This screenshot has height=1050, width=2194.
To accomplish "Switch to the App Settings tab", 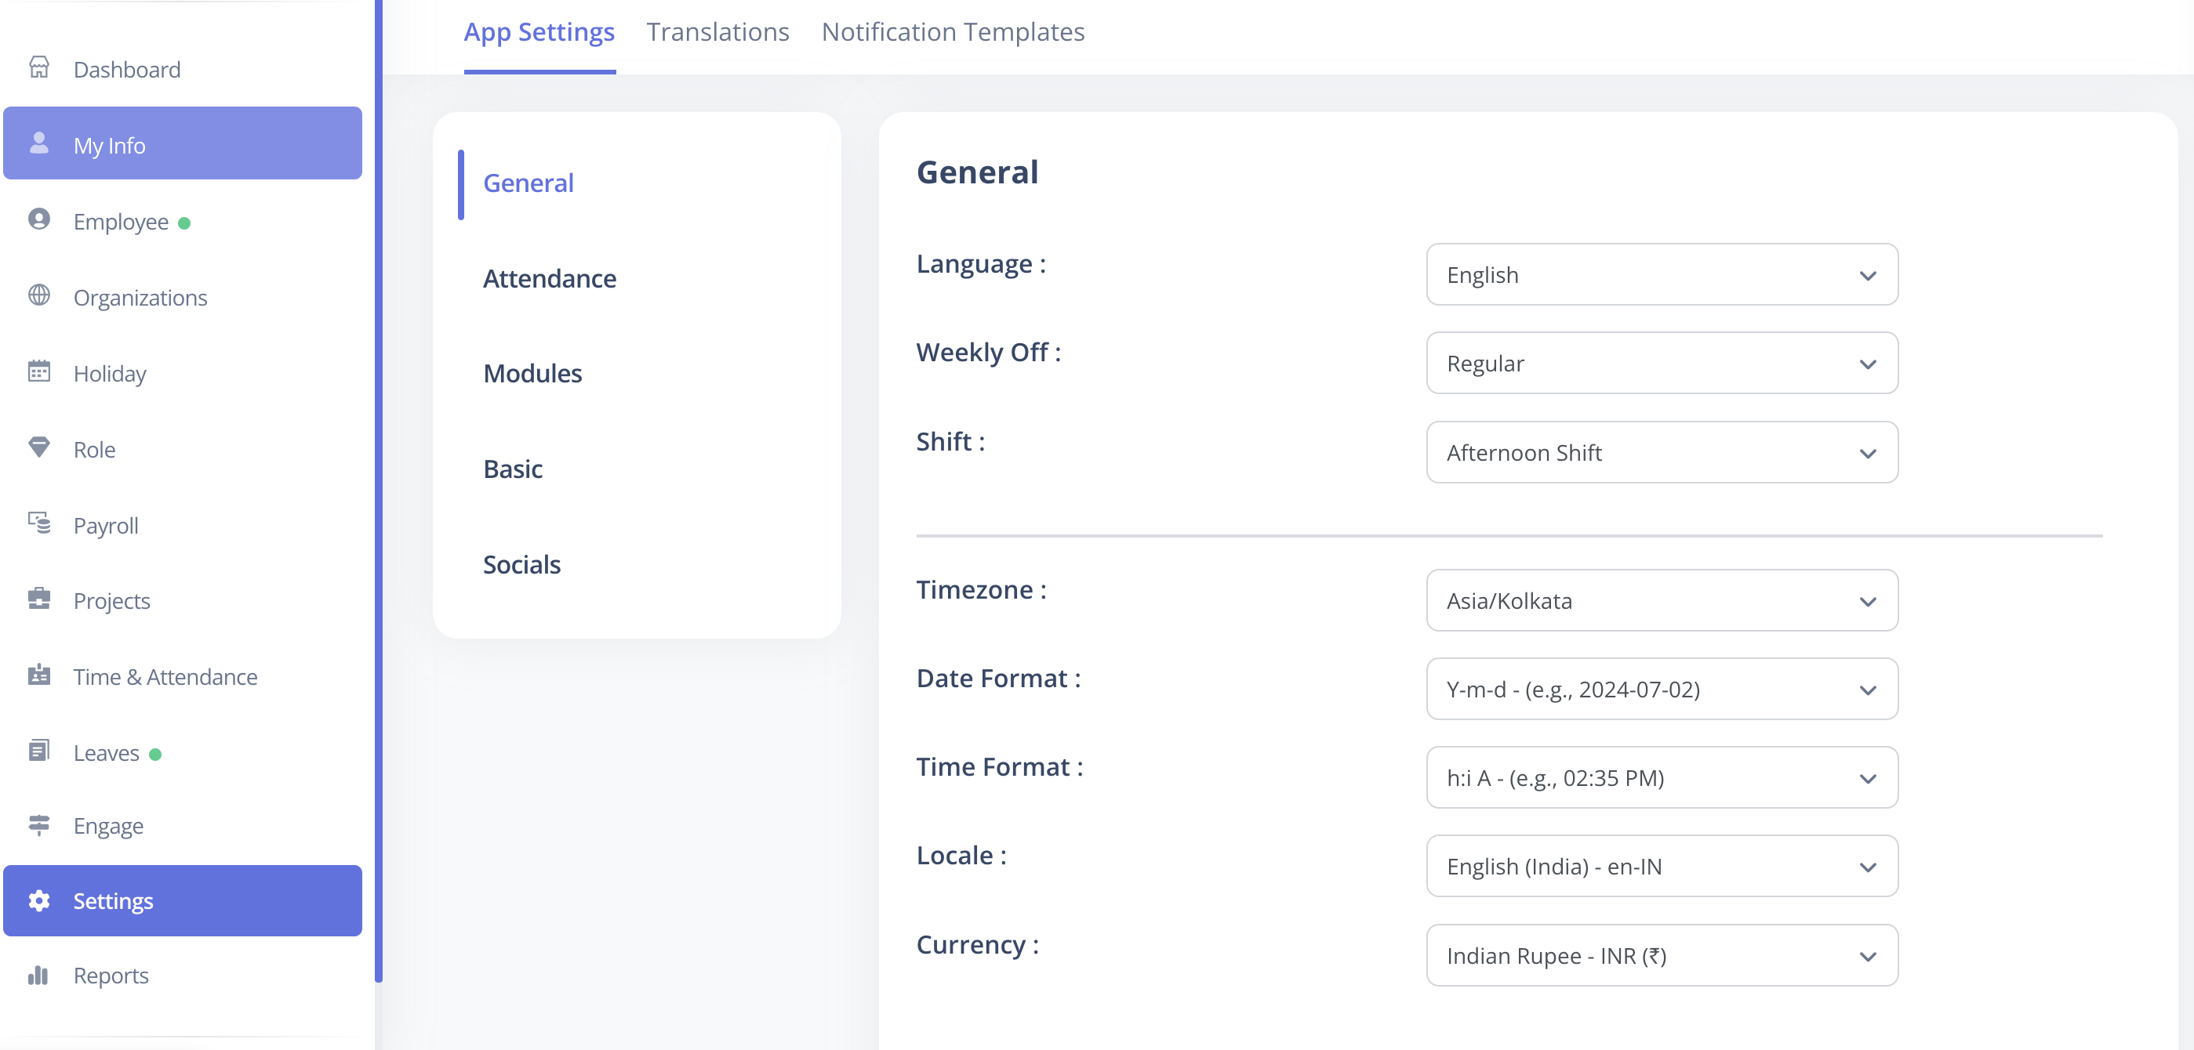I will tap(539, 32).
